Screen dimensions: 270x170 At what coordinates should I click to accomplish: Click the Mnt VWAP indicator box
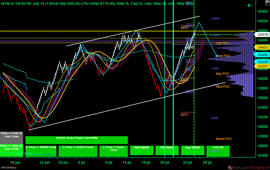(142, 151)
